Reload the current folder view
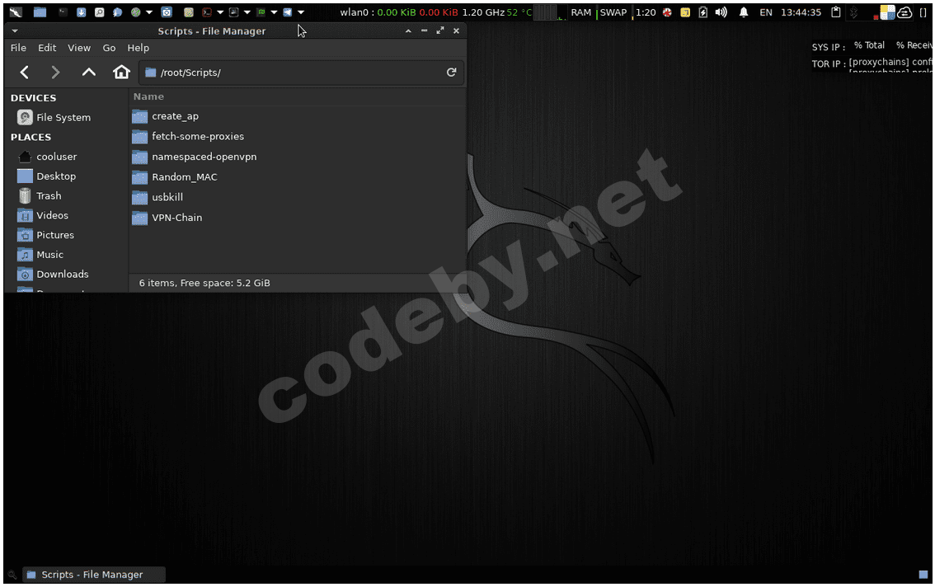 pos(451,73)
